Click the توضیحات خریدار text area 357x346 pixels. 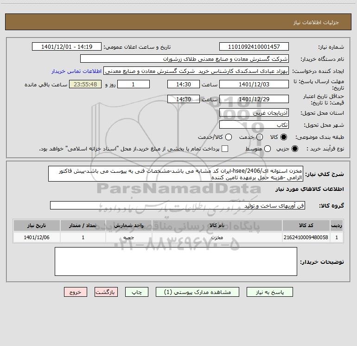pyautogui.click(x=176, y=261)
